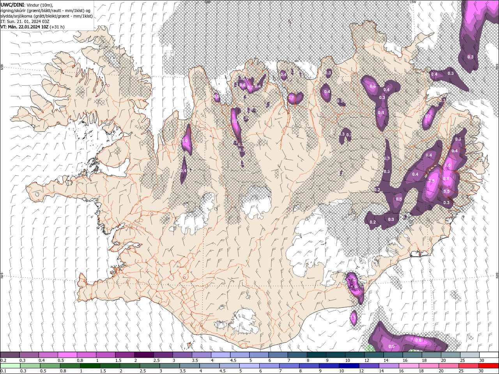Select the bright red 30 mm rain scale swatch
This screenshot has height=374, width=499.
click(x=488, y=366)
